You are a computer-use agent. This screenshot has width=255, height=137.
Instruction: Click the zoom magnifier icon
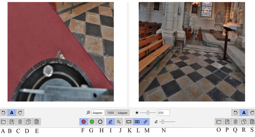88,112
